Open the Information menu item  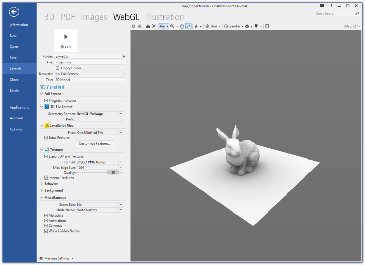[19, 25]
